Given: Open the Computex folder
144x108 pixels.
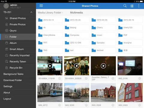Looking at the screenshot, I should coord(76,35).
